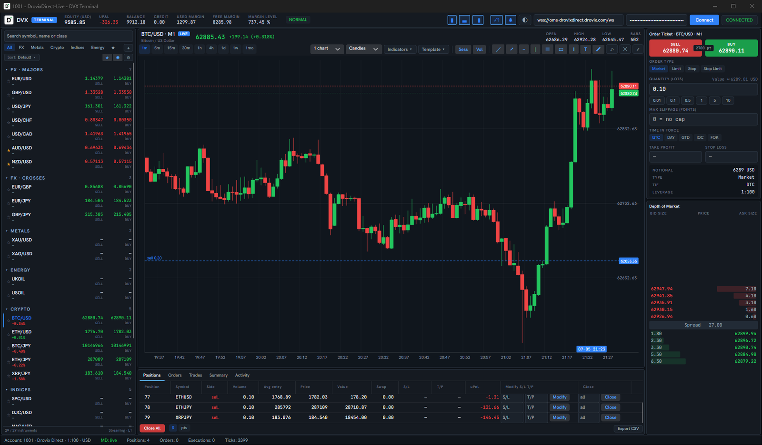This screenshot has width=762, height=445.
Task: Click Export CSV
Action: point(628,429)
